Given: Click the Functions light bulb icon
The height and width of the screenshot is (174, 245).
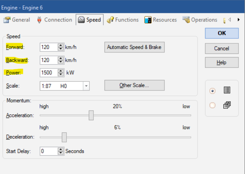Looking at the screenshot, I should click(x=110, y=20).
